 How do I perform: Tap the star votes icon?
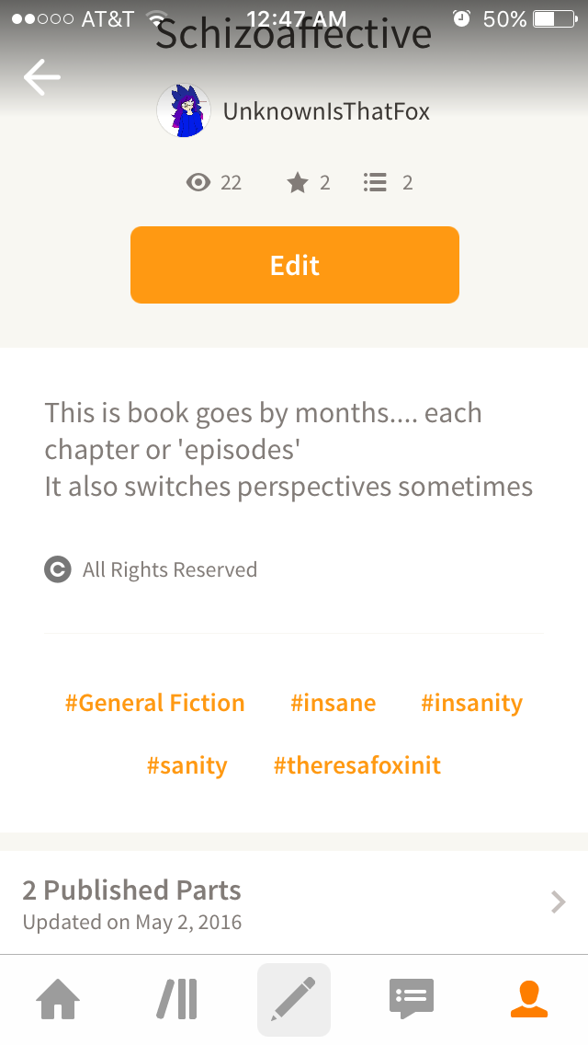click(298, 182)
